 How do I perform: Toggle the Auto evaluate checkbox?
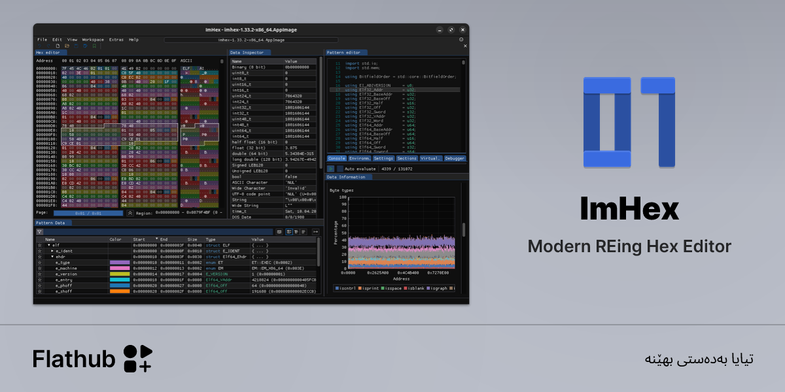coord(340,169)
